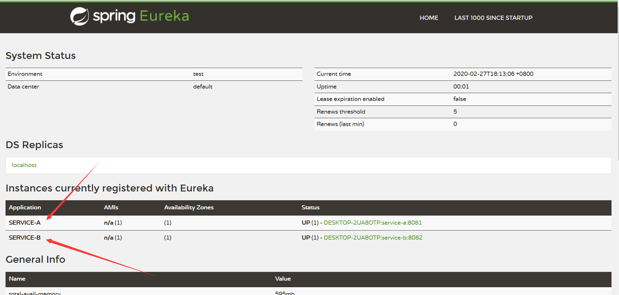Select the Lease expiration enabled value false

coord(459,99)
